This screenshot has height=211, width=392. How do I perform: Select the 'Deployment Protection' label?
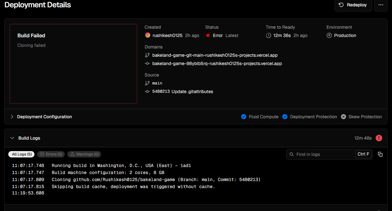[314, 117]
